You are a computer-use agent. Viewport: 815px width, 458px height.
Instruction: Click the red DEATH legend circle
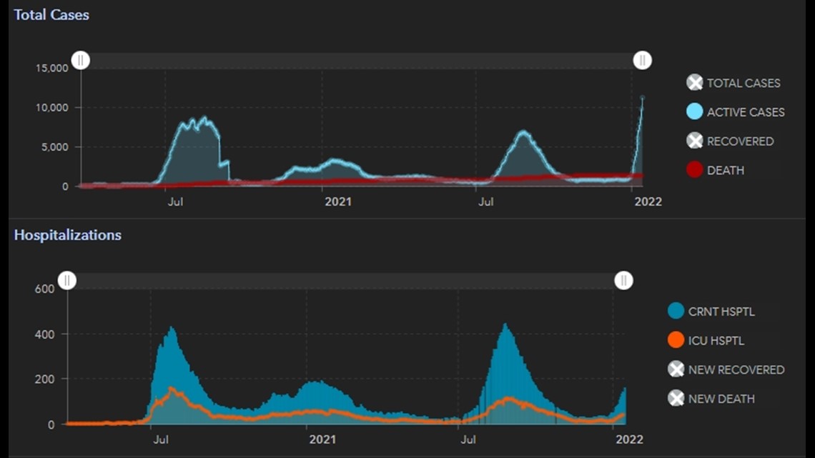[x=694, y=170]
